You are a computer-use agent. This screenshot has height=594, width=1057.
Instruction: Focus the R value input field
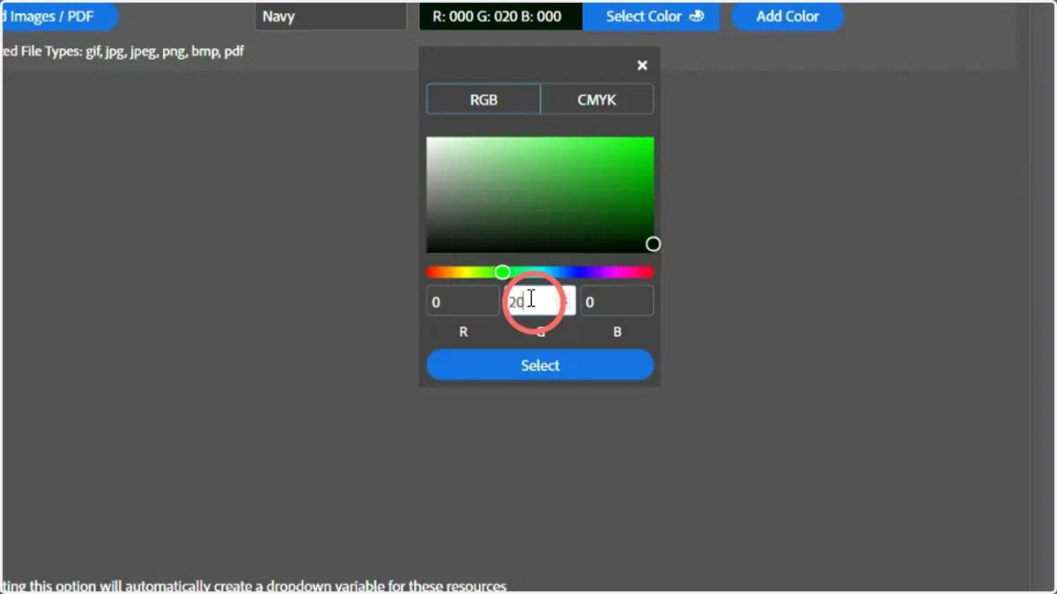pyautogui.click(x=463, y=301)
